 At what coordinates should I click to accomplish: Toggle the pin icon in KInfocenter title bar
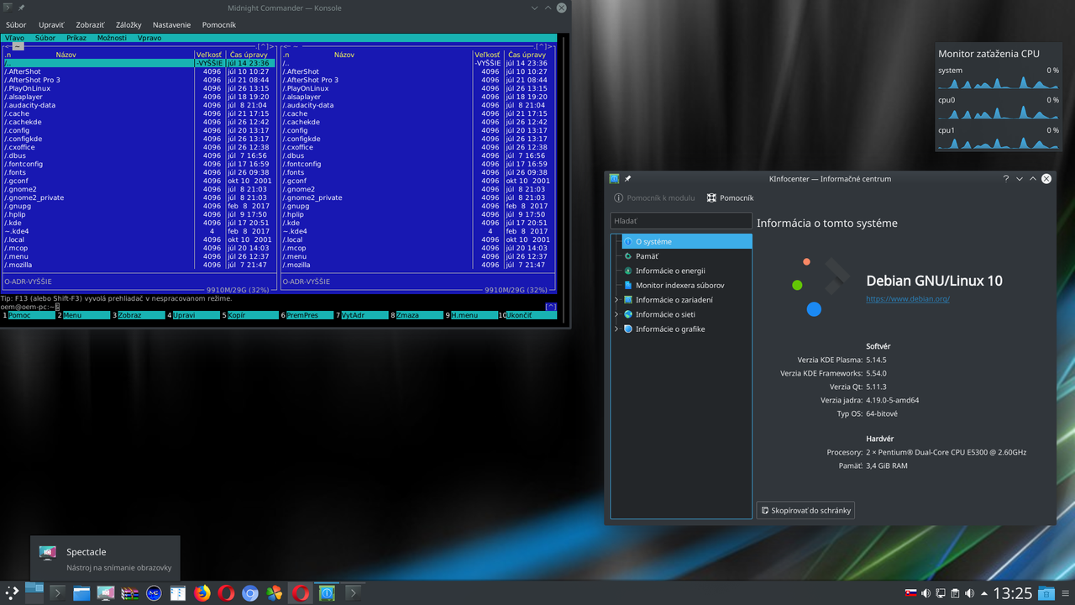[627, 178]
